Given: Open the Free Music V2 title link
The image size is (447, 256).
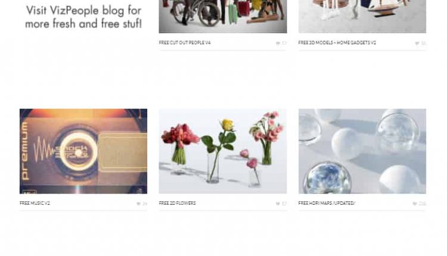Looking at the screenshot, I should click(x=35, y=203).
